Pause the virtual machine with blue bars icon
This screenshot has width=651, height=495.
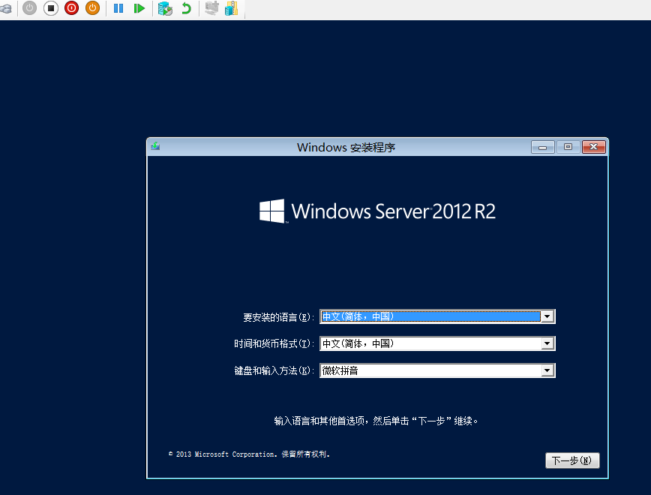[x=118, y=8]
